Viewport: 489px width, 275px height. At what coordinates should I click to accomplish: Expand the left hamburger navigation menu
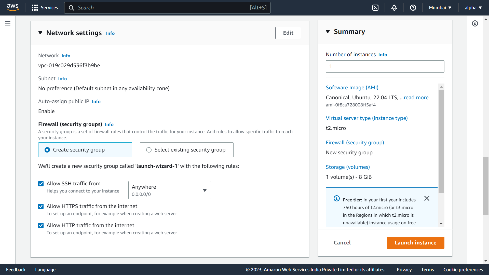(8, 23)
